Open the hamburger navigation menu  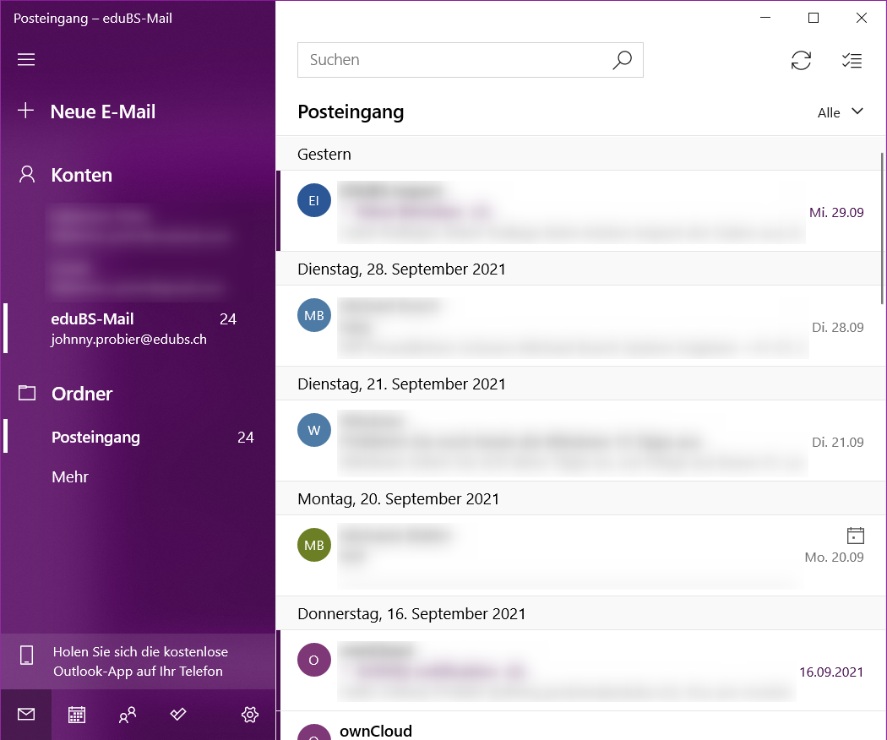click(x=26, y=59)
